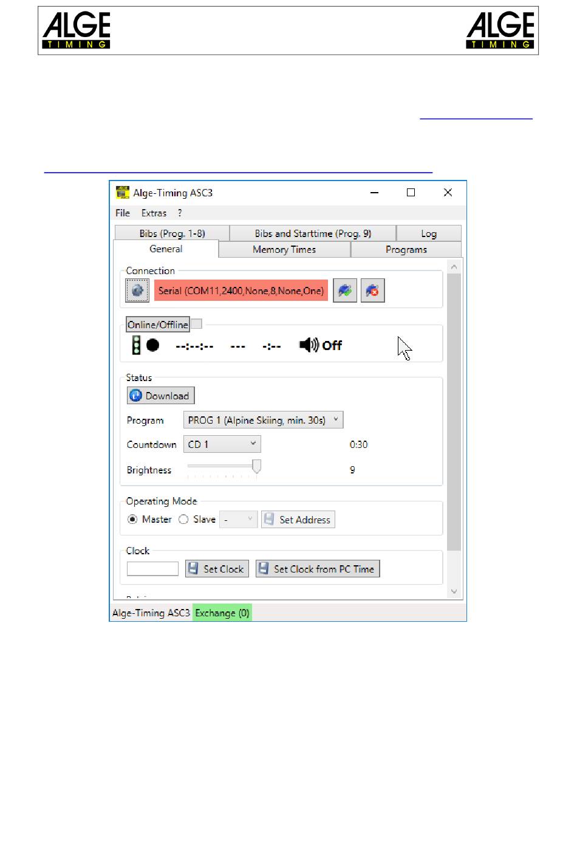577x843 pixels.
Task: Select the Master radio button
Action: [132, 520]
